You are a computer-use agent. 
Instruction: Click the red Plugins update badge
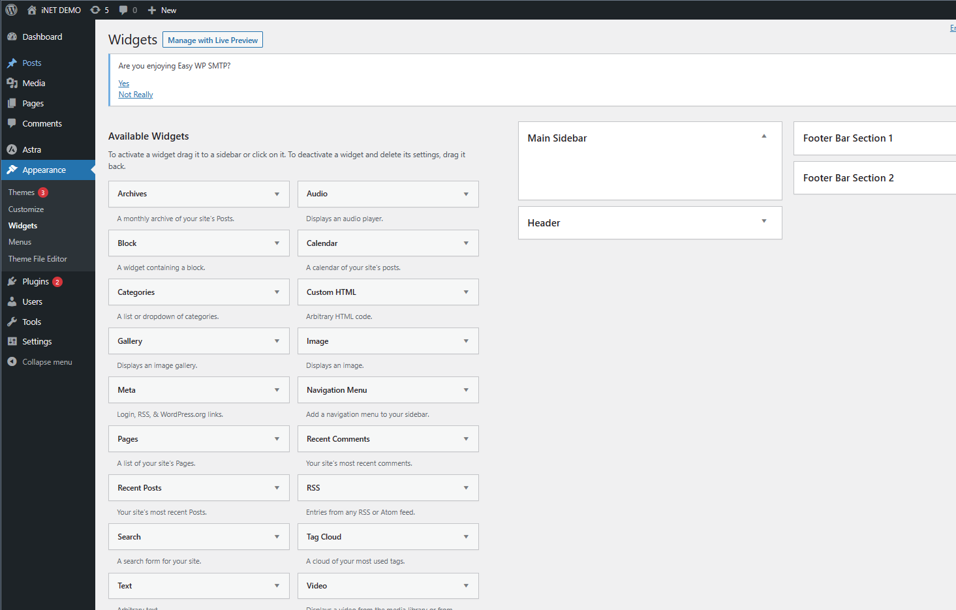pyautogui.click(x=57, y=282)
